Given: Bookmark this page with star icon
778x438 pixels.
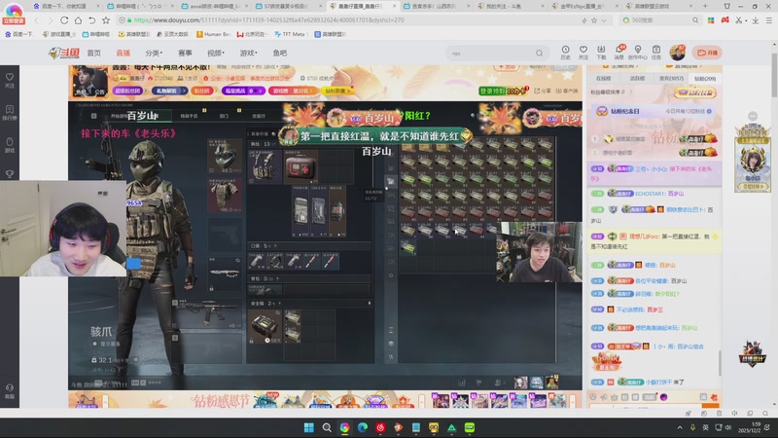Looking at the screenshot, I should coord(106,20).
